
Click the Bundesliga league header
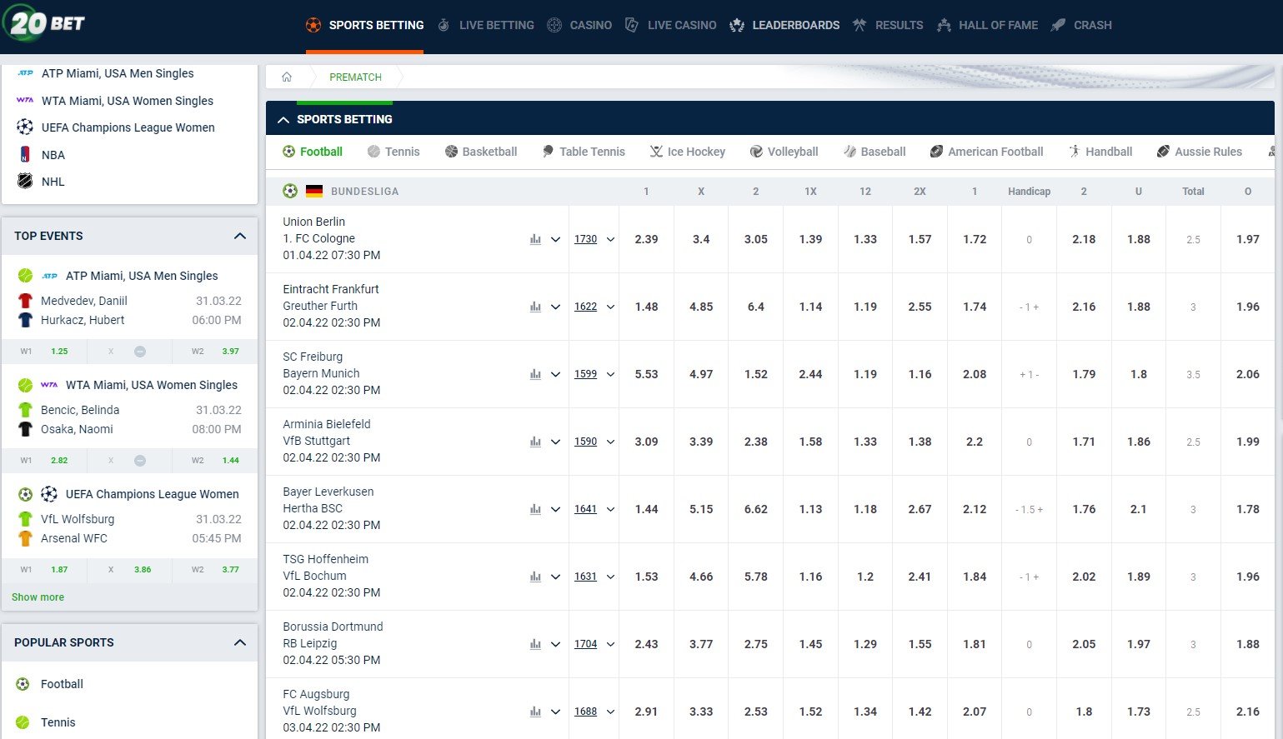[364, 192]
